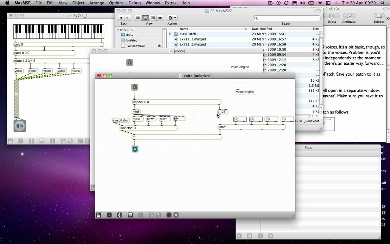Toggle the speaker audio button in Ex7a1_1
Screen dimensions: 390x244
coord(19,126)
